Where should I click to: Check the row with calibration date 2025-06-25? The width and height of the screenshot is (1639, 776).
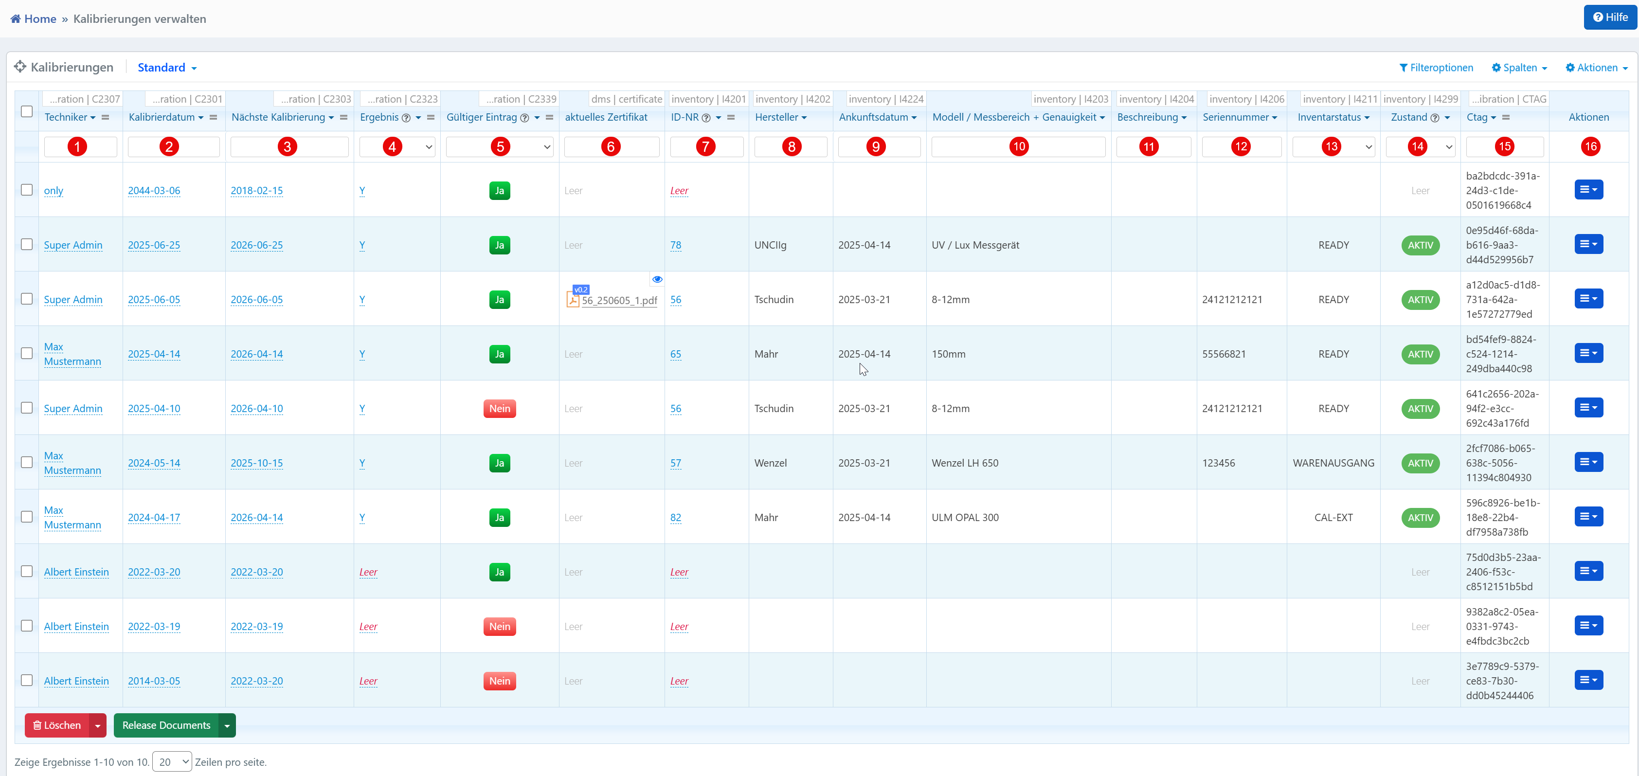[27, 244]
